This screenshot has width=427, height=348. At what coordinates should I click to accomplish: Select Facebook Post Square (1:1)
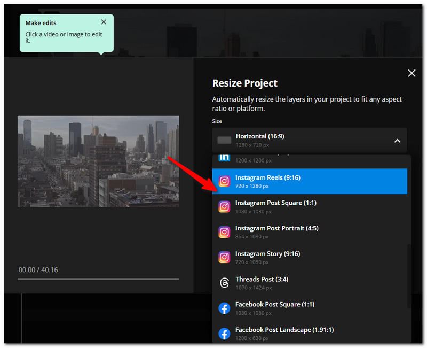[x=310, y=308]
